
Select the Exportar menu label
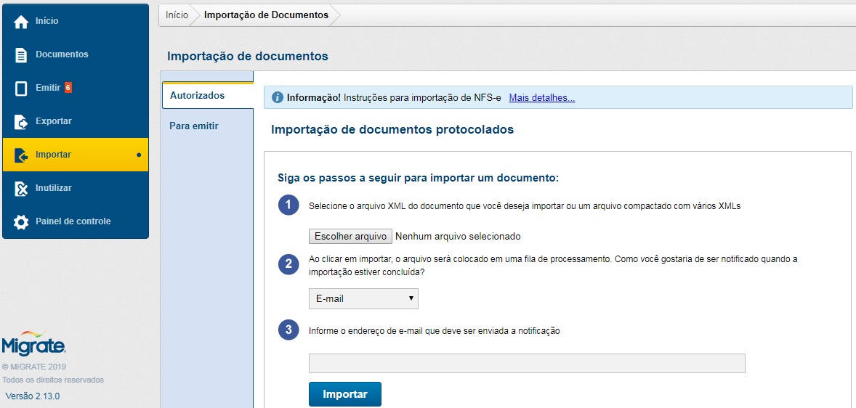tap(54, 121)
